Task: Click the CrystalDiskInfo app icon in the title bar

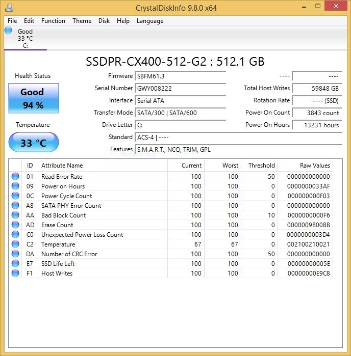Action: point(9,8)
